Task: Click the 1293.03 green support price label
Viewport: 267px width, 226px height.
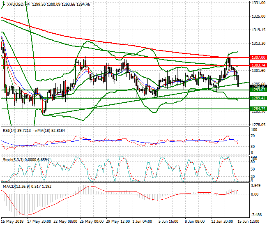Action: click(258, 90)
